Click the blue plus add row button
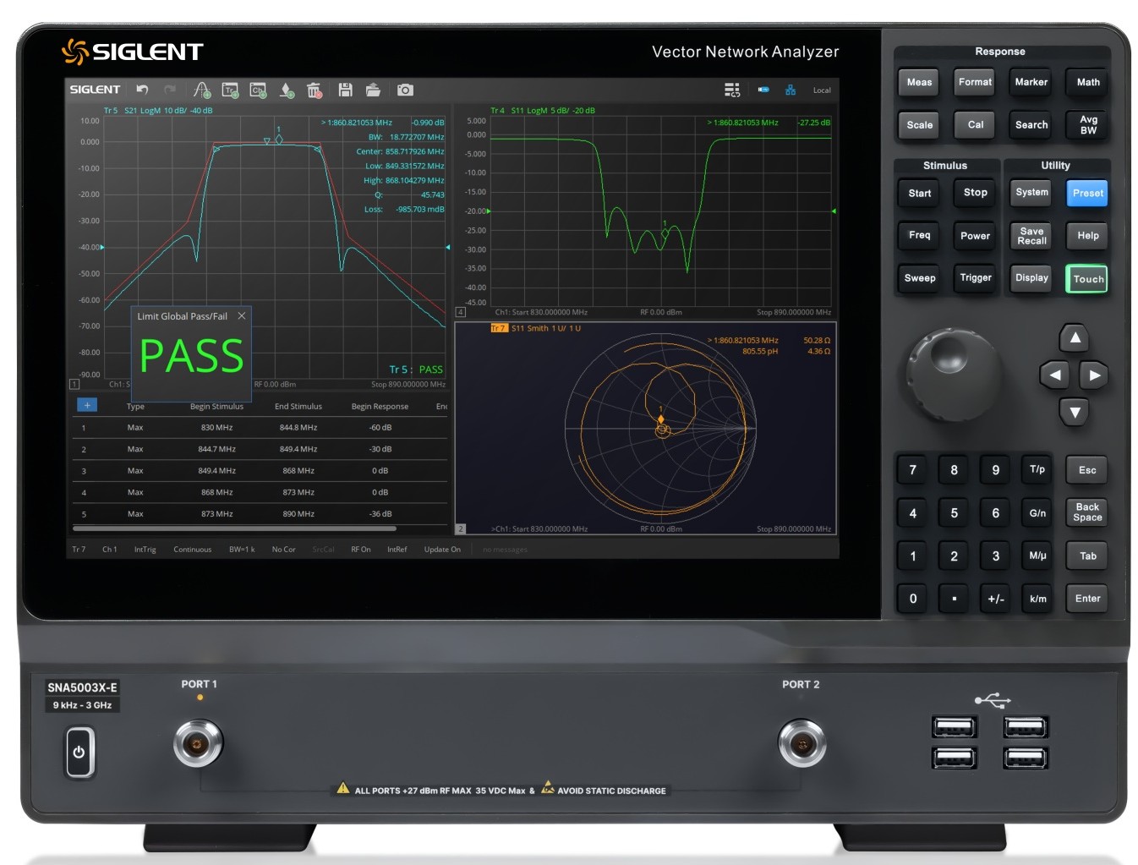The width and height of the screenshot is (1138, 865). click(x=87, y=405)
